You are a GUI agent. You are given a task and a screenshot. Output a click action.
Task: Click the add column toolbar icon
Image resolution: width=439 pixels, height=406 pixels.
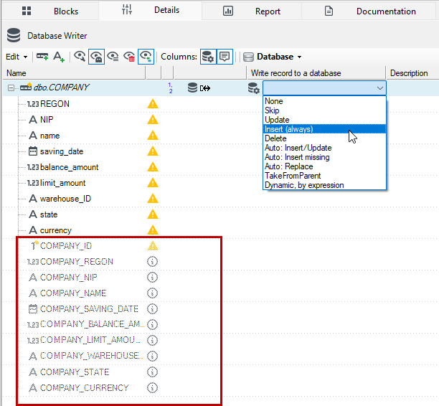[42, 57]
